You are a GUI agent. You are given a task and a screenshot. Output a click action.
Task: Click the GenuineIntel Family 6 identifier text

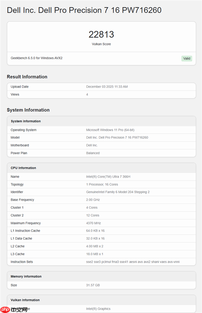click(118, 192)
